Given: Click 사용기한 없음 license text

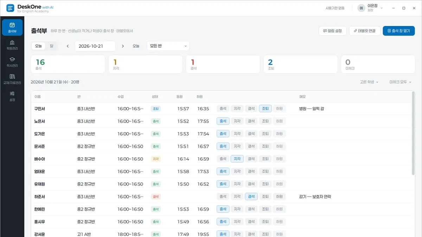Looking at the screenshot, I should click(x=335, y=8).
